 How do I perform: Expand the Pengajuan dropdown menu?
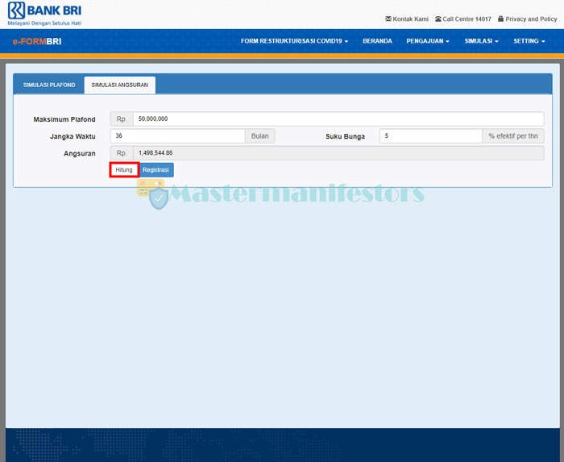pos(428,41)
